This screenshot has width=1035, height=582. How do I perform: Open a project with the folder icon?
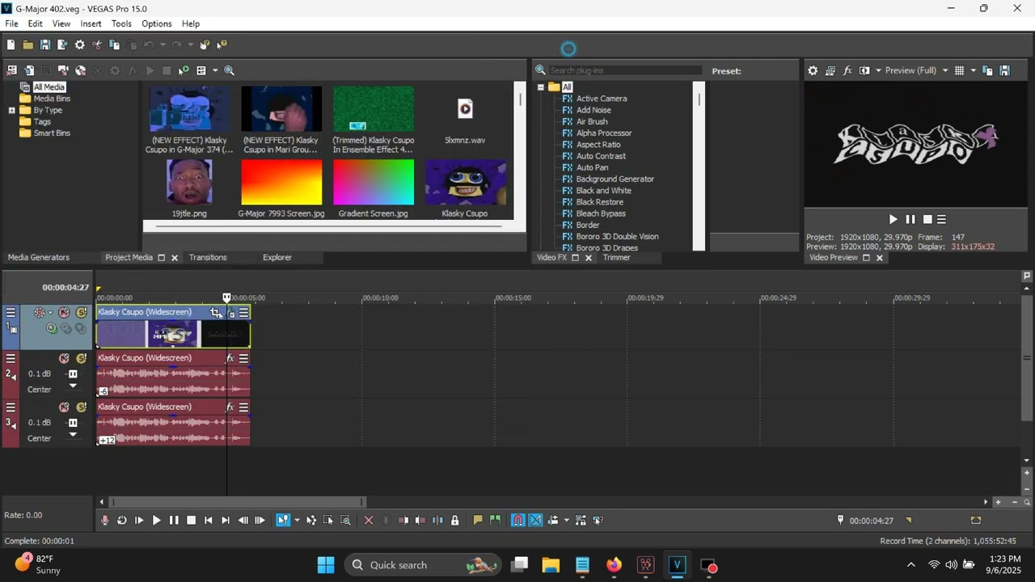[x=28, y=45]
